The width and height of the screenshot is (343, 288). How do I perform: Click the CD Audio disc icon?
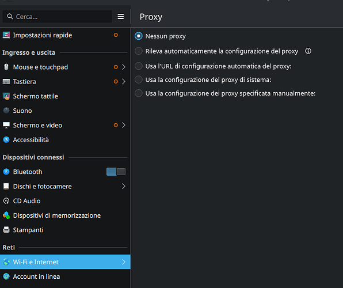click(6, 201)
